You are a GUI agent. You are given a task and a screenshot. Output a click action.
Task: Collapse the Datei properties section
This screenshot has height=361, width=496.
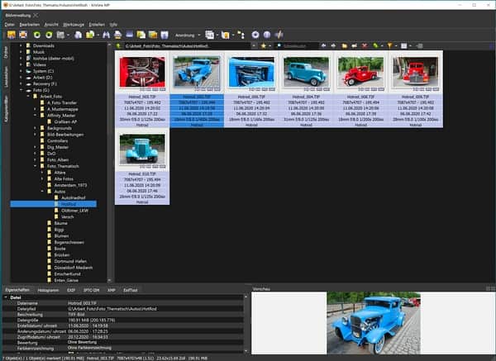click(6, 297)
